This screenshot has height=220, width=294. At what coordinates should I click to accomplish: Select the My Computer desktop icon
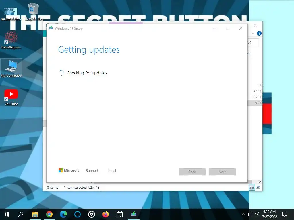11,68
